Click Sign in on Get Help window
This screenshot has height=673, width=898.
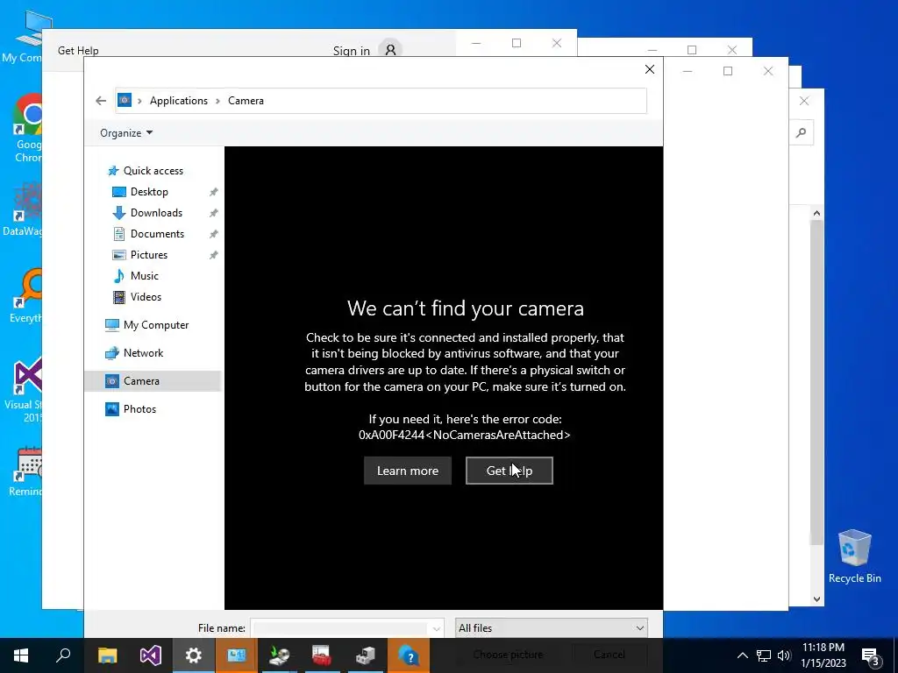pos(351,50)
